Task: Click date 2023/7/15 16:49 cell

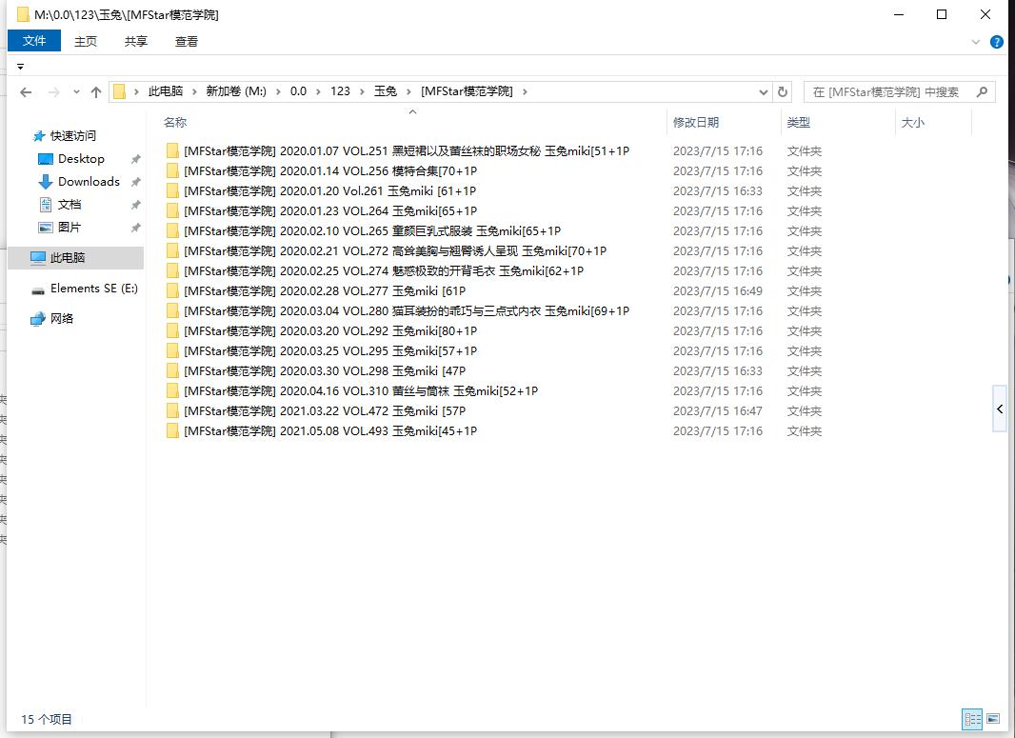Action: pos(718,291)
